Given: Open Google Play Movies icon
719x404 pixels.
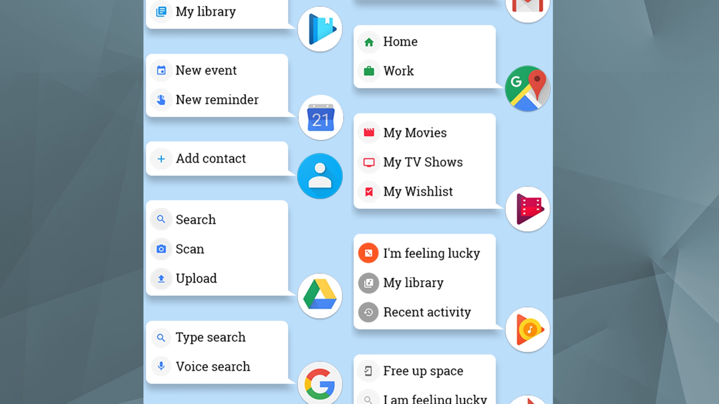Looking at the screenshot, I should (x=527, y=208).
